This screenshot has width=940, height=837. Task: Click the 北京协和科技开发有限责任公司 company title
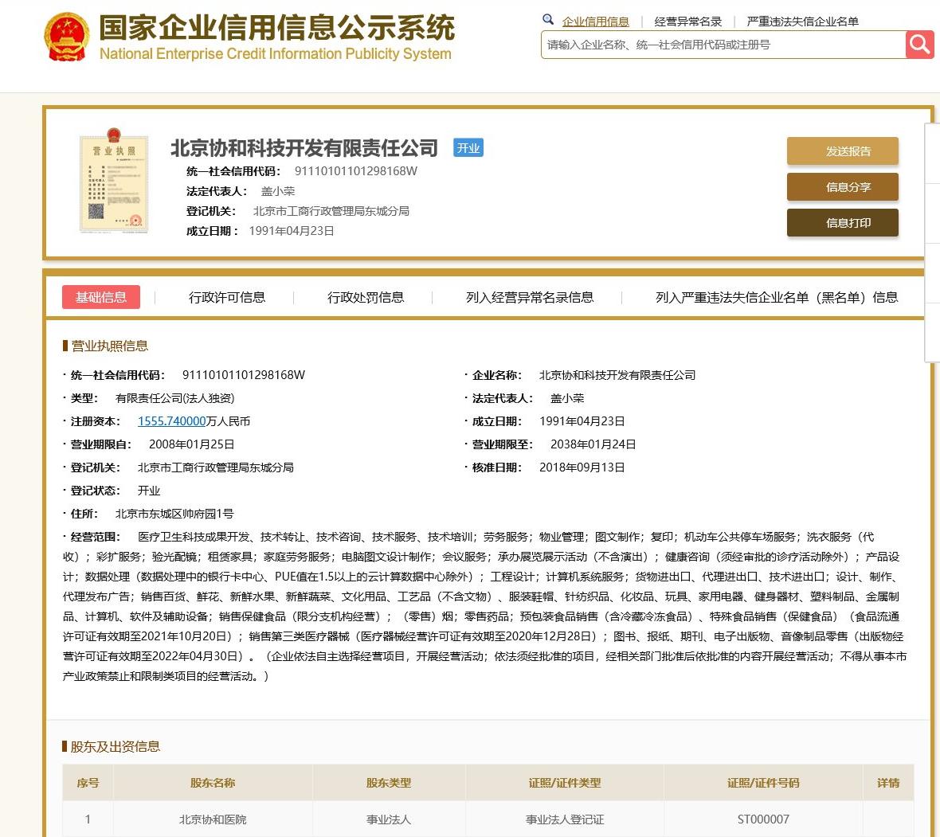[x=304, y=147]
